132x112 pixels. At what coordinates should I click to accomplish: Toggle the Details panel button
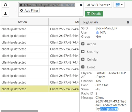tap(94, 13)
